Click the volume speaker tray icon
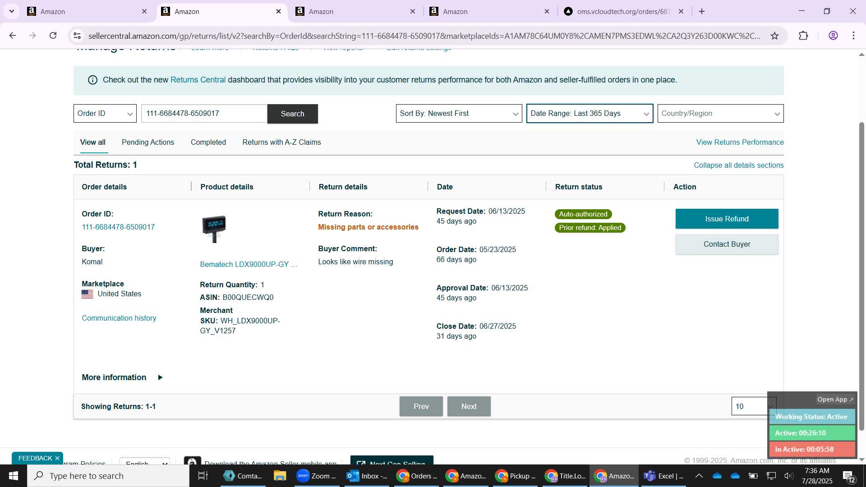Image resolution: width=866 pixels, height=487 pixels. click(x=788, y=476)
